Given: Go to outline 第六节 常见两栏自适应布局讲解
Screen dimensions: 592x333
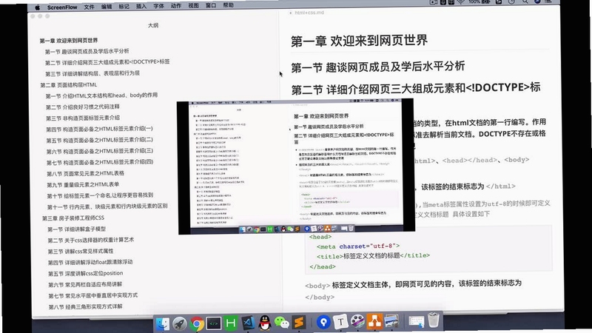Looking at the screenshot, I should point(85,284).
